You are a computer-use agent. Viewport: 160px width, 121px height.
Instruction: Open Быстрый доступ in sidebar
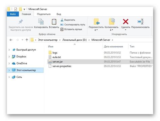point(26,50)
